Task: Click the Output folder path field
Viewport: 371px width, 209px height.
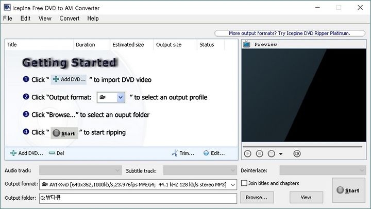Action: [x=138, y=198]
